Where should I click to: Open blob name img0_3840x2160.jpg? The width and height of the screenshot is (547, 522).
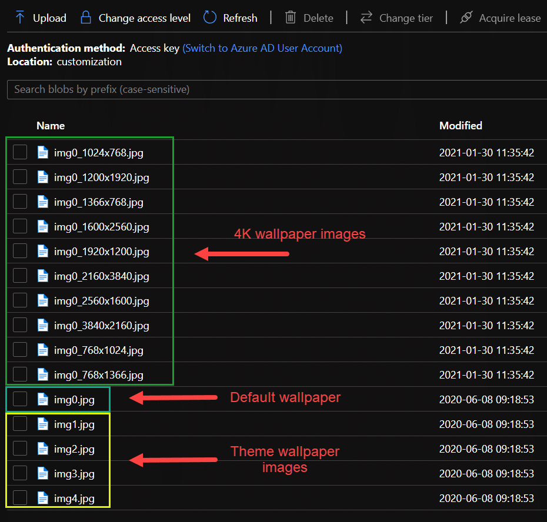tap(102, 326)
